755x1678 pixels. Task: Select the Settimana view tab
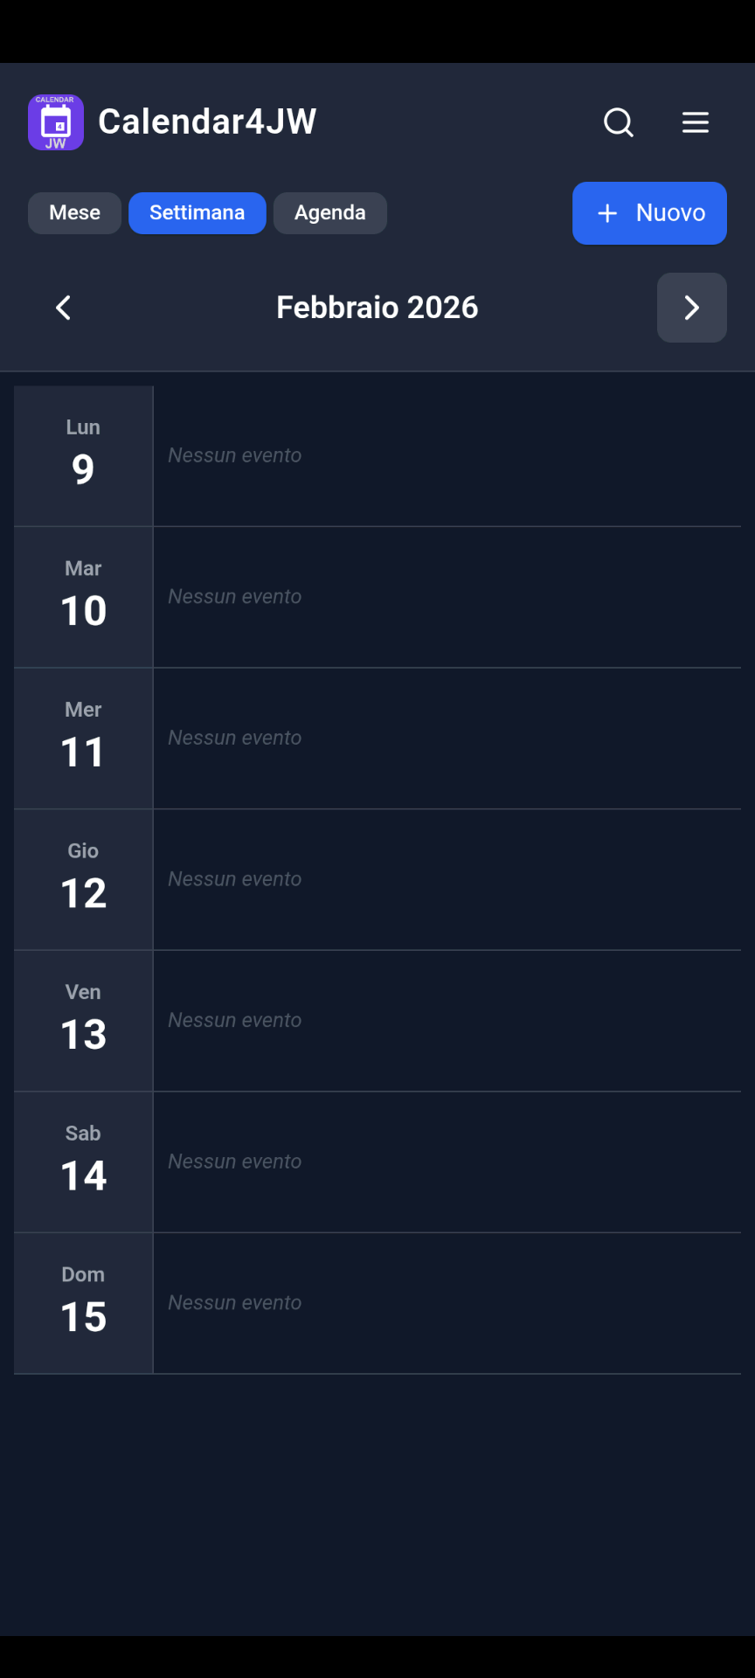tap(197, 213)
